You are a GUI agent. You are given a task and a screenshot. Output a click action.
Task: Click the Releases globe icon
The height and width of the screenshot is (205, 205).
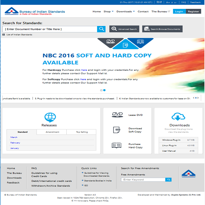point(50,117)
